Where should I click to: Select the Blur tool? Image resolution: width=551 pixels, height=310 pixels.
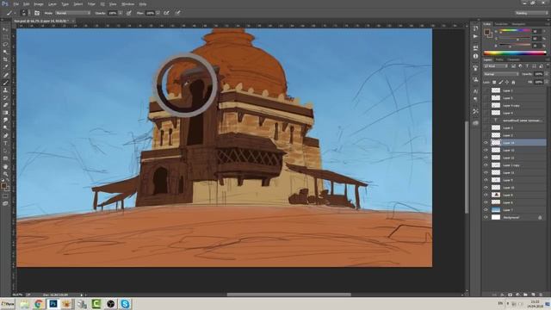5,121
